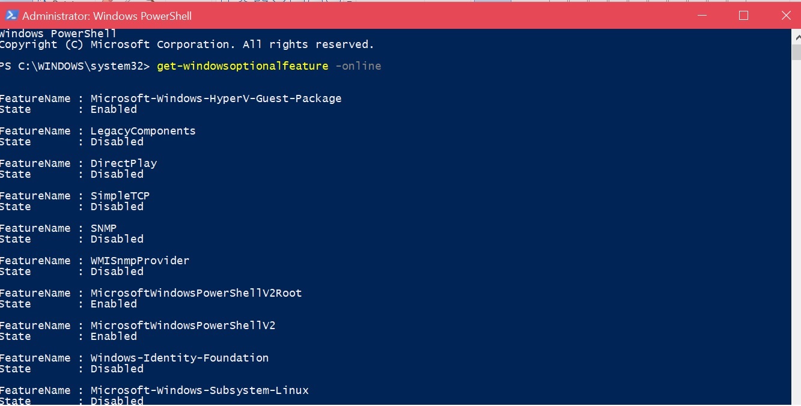Click the vertical scrollbar thumb
The image size is (801, 406).
coord(796,51)
